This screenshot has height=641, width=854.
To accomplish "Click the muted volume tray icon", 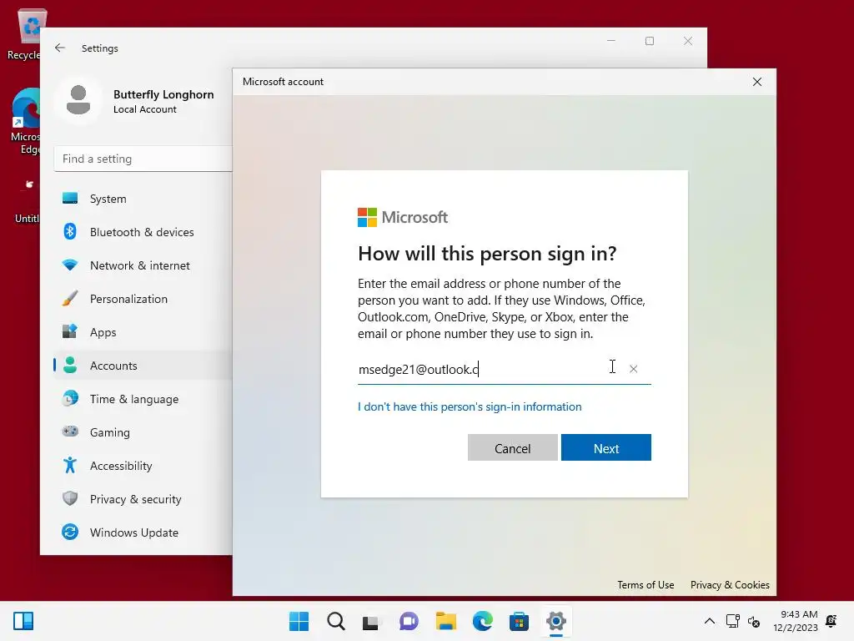I will [754, 621].
